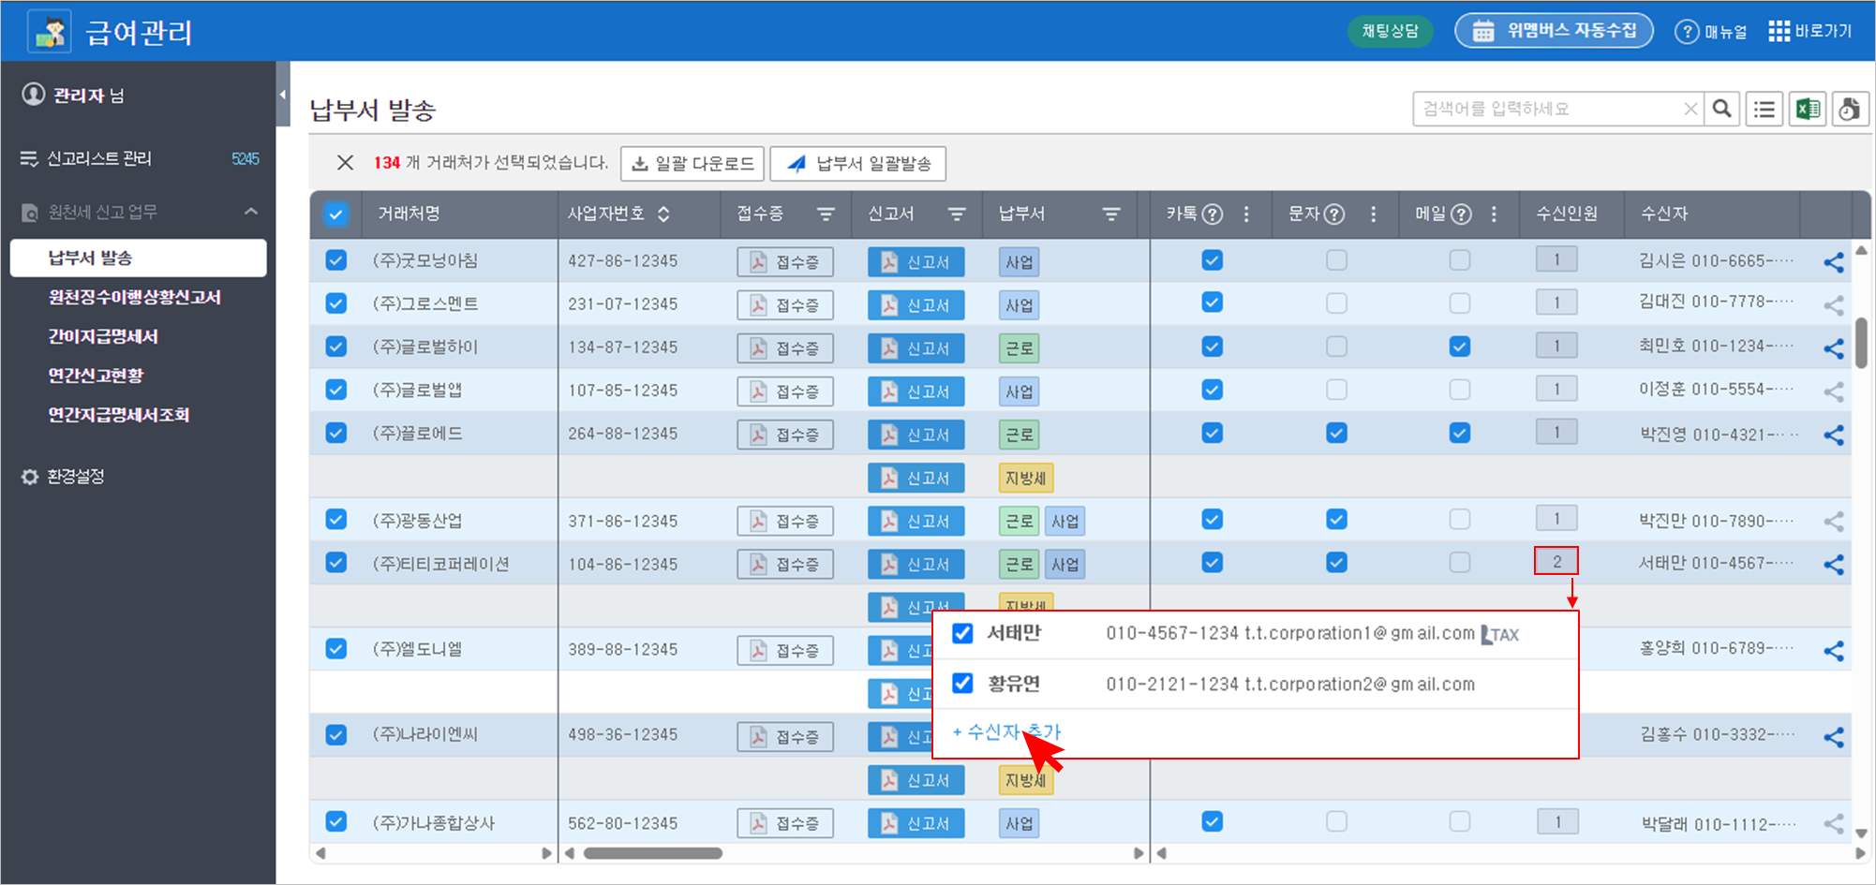Open the 메일 column more-options menu
1876x885 pixels.
(x=1494, y=214)
